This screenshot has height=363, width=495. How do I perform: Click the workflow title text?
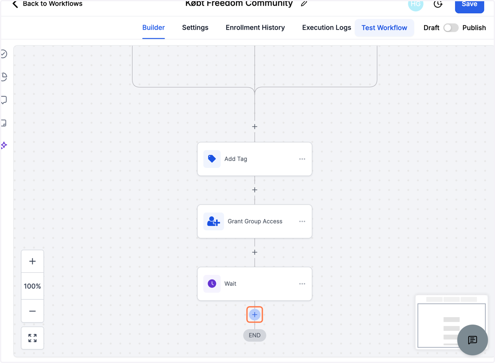tap(239, 4)
